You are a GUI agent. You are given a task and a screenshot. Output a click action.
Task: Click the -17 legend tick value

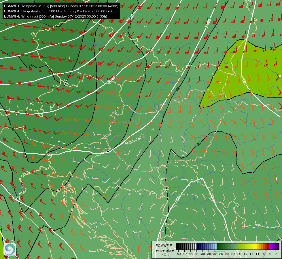(245, 254)
